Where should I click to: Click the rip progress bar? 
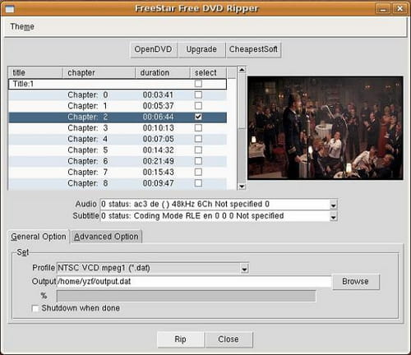click(x=186, y=296)
